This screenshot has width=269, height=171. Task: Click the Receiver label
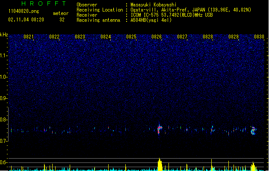87,15
